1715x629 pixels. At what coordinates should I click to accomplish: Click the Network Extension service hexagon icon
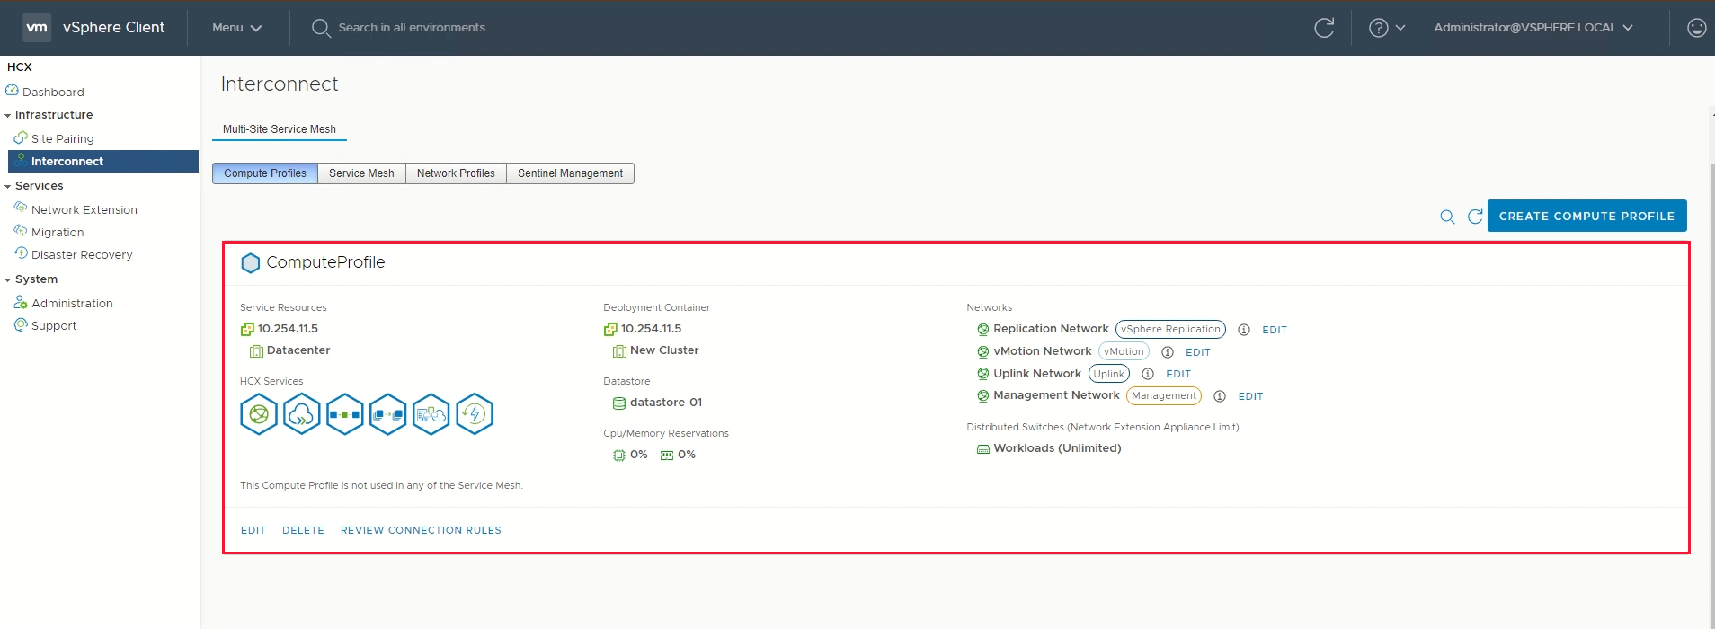[345, 414]
